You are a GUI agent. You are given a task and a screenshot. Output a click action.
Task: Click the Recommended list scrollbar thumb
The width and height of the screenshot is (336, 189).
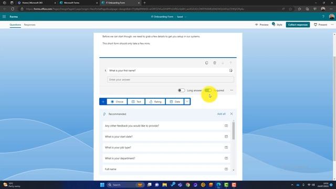233,131
